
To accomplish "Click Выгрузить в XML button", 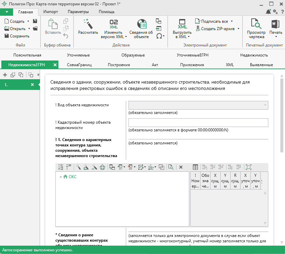I will pyautogui.click(x=182, y=27).
